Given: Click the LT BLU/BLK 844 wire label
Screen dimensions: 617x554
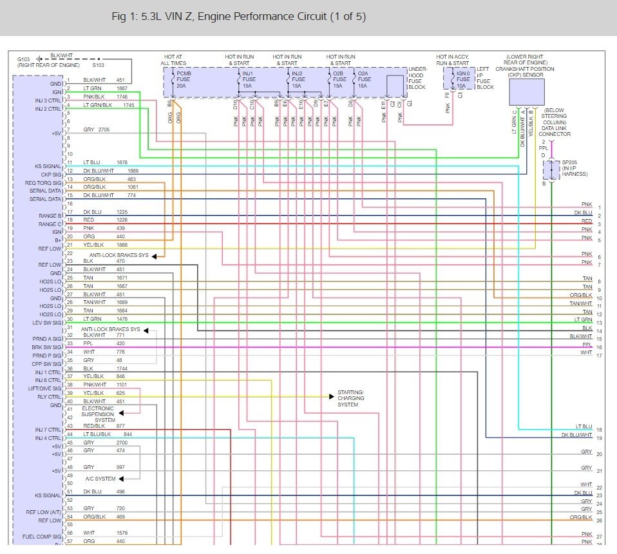Looking at the screenshot, I should click(x=108, y=434).
